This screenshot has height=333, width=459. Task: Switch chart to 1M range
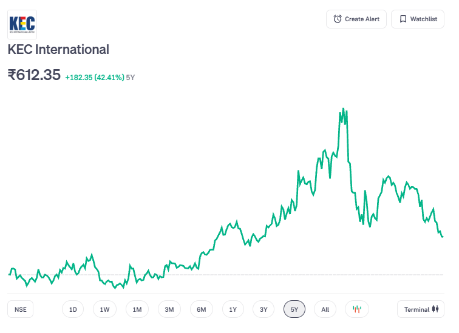coord(137,309)
